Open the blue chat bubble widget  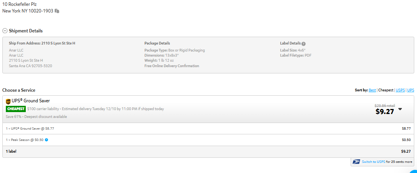(x=413, y=171)
